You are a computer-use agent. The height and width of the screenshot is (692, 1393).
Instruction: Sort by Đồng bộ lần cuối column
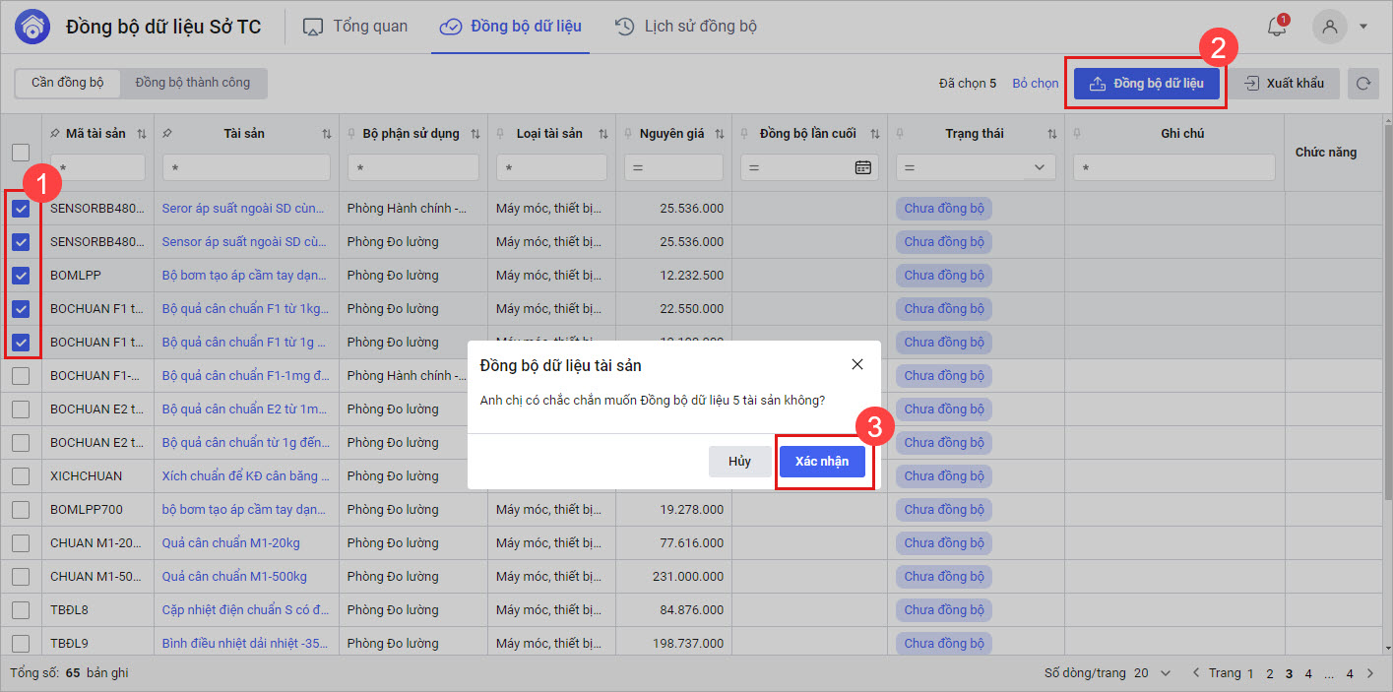pyautogui.click(x=875, y=134)
